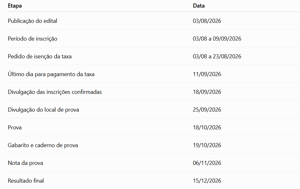Screen dimensions: 300x189
Task: Select the Publicação do edital row text
Action: (32, 21)
